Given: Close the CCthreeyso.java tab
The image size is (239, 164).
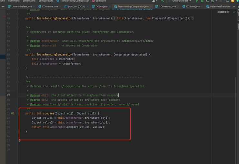Looking at the screenshot, I should (x=178, y=6).
